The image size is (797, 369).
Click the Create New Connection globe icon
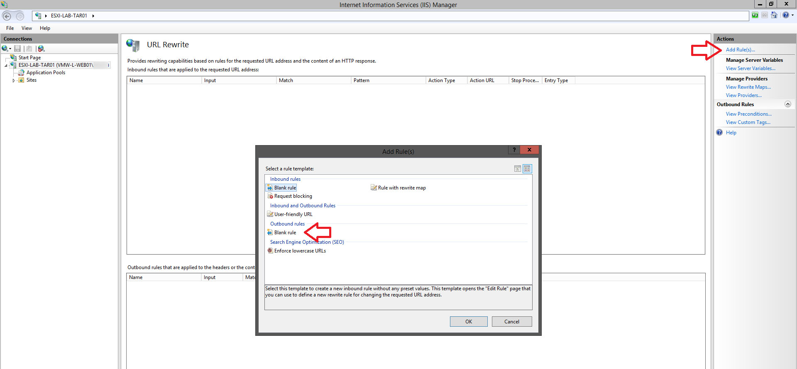(x=5, y=49)
